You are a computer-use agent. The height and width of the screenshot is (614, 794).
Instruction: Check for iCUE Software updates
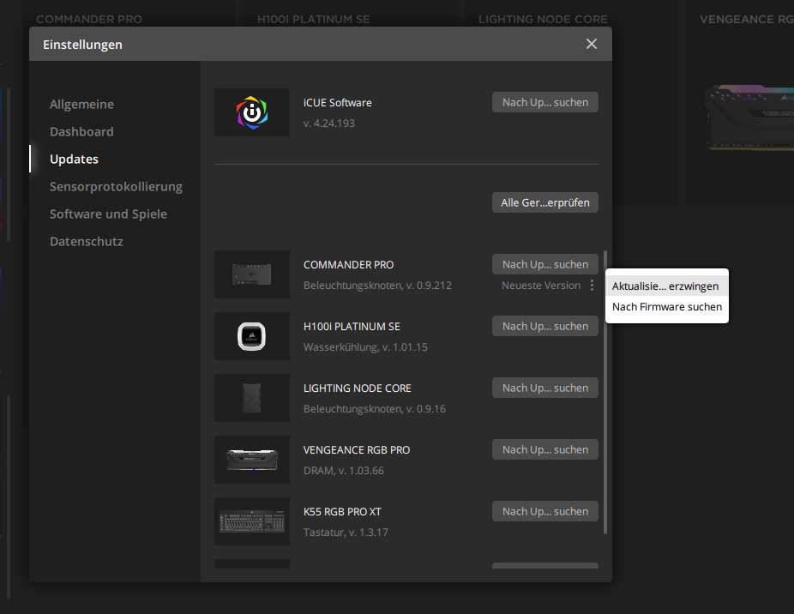[544, 102]
